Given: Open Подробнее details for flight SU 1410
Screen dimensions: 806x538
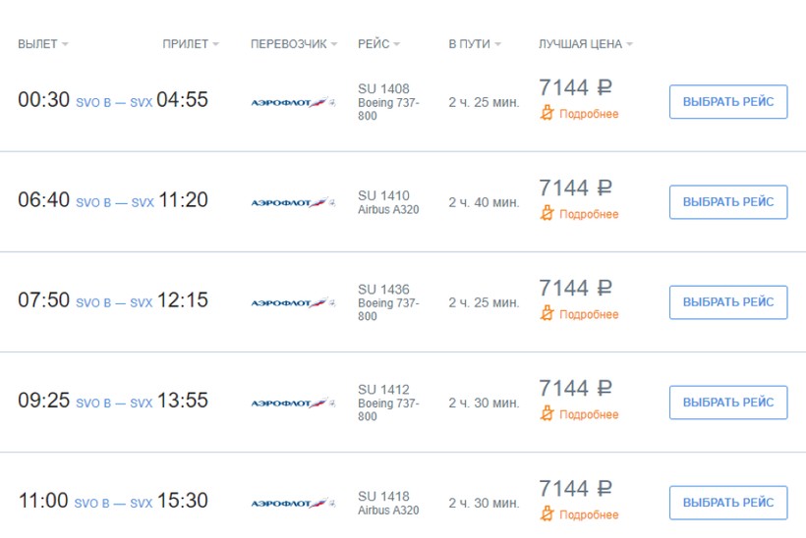Looking at the screenshot, I should 589,215.
